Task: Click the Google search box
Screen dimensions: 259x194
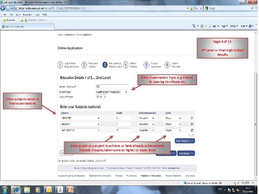Action: point(227,8)
